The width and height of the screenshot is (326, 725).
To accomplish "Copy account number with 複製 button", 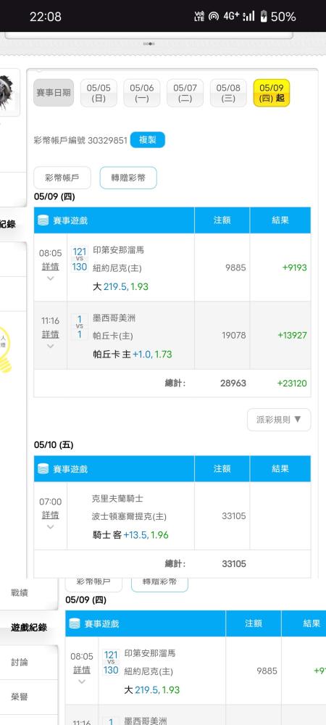I will (147, 140).
